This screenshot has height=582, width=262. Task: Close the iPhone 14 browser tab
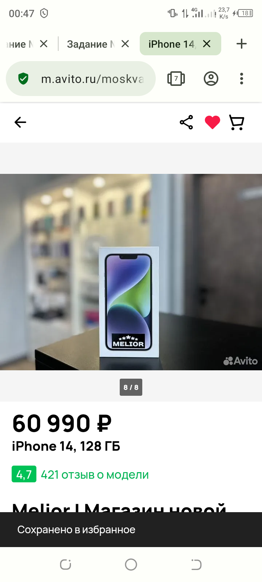click(x=207, y=44)
